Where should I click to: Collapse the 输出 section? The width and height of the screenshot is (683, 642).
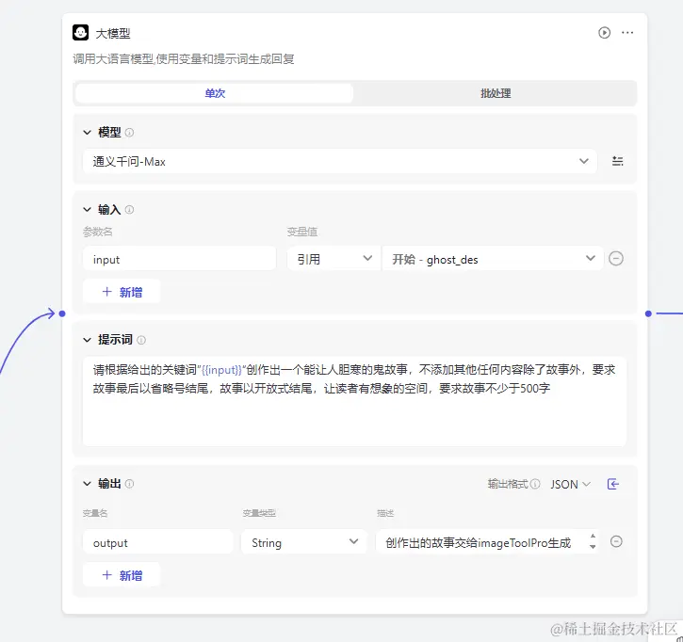[87, 484]
